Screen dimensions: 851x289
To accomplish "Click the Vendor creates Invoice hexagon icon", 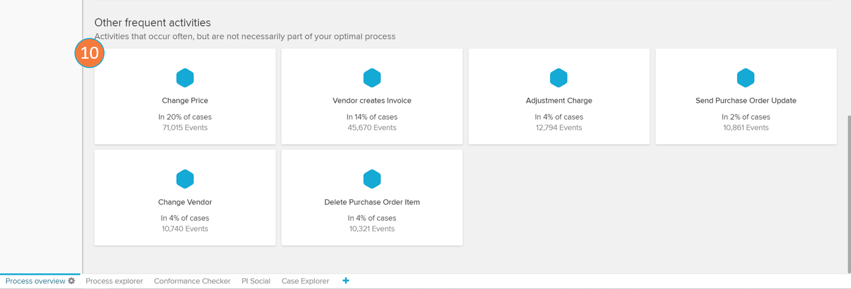I will click(372, 78).
